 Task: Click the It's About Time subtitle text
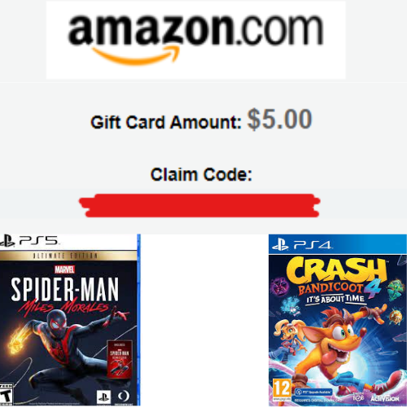tap(335, 300)
